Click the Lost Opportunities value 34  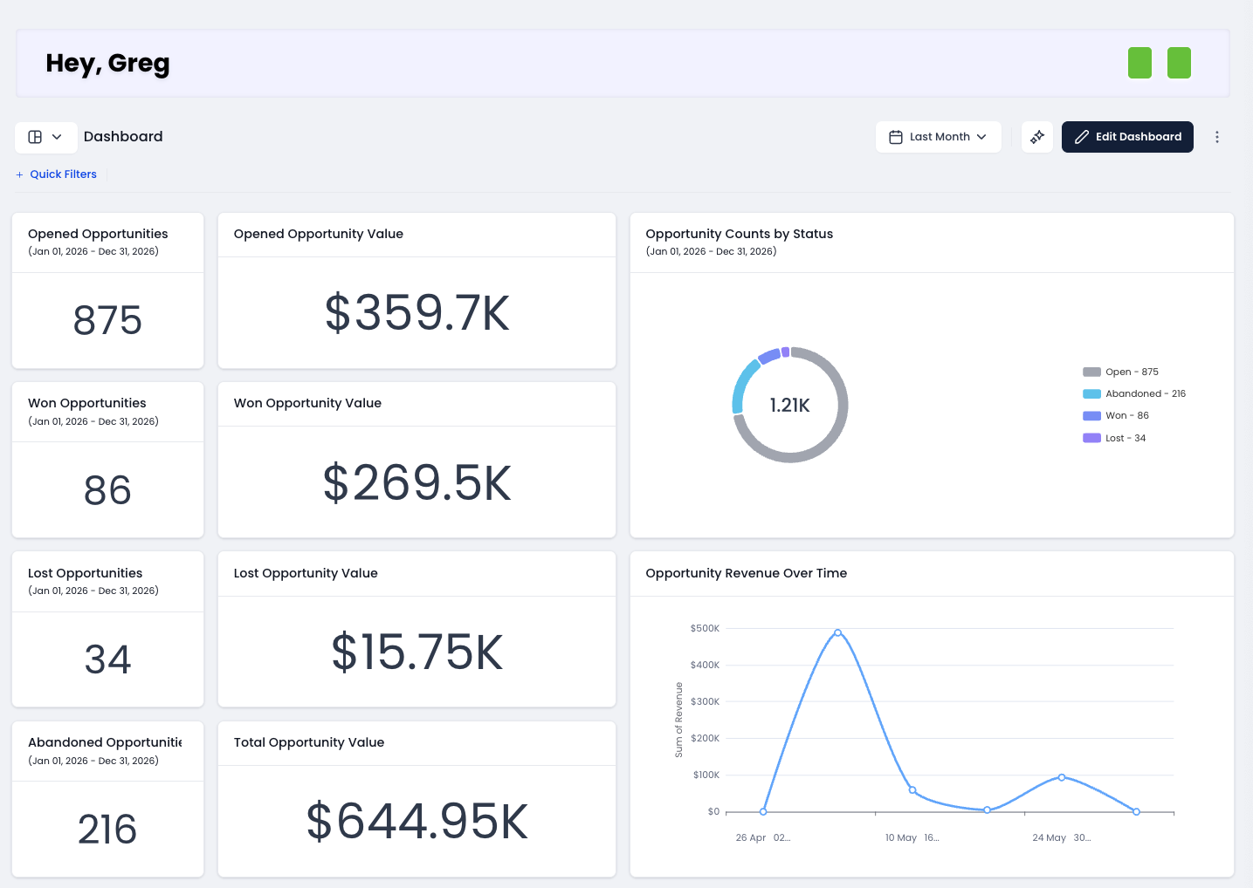click(x=107, y=659)
